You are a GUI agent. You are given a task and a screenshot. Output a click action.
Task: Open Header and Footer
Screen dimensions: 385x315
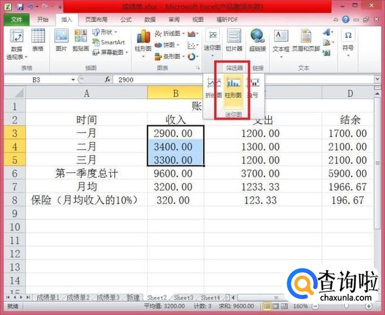(x=306, y=40)
